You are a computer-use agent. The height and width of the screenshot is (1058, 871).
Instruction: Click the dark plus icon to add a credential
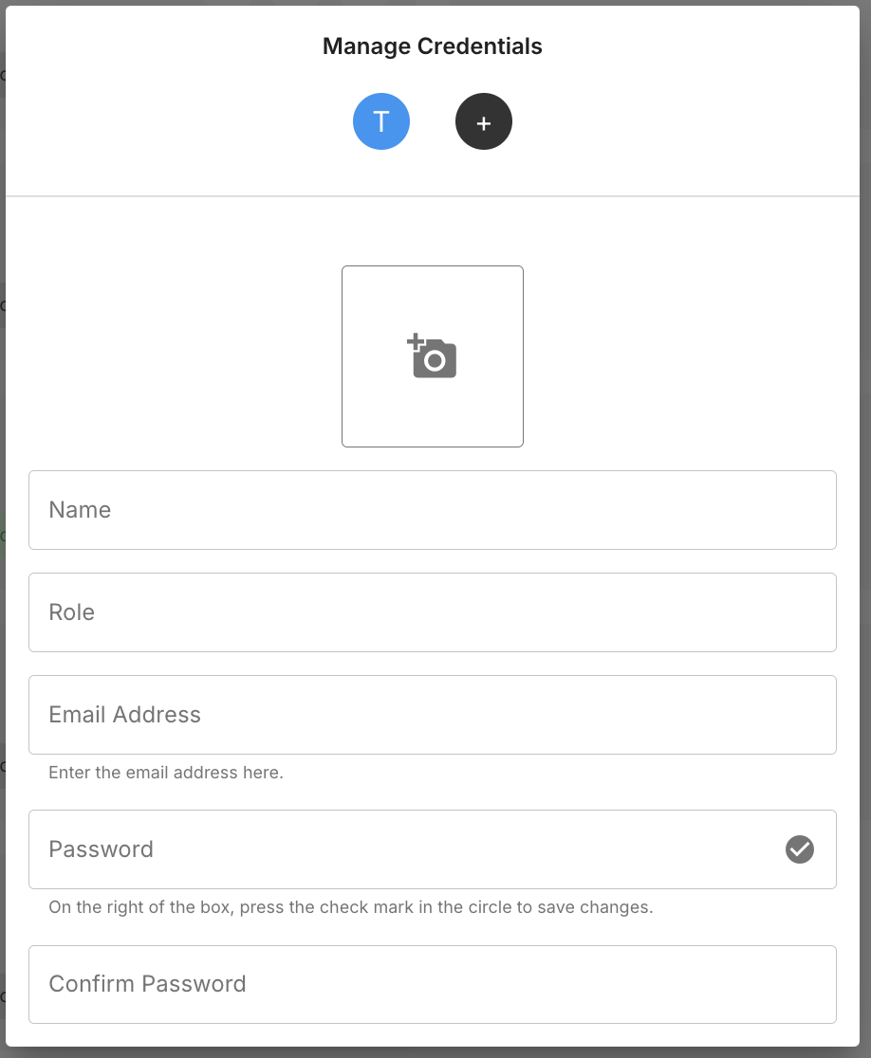click(x=484, y=121)
